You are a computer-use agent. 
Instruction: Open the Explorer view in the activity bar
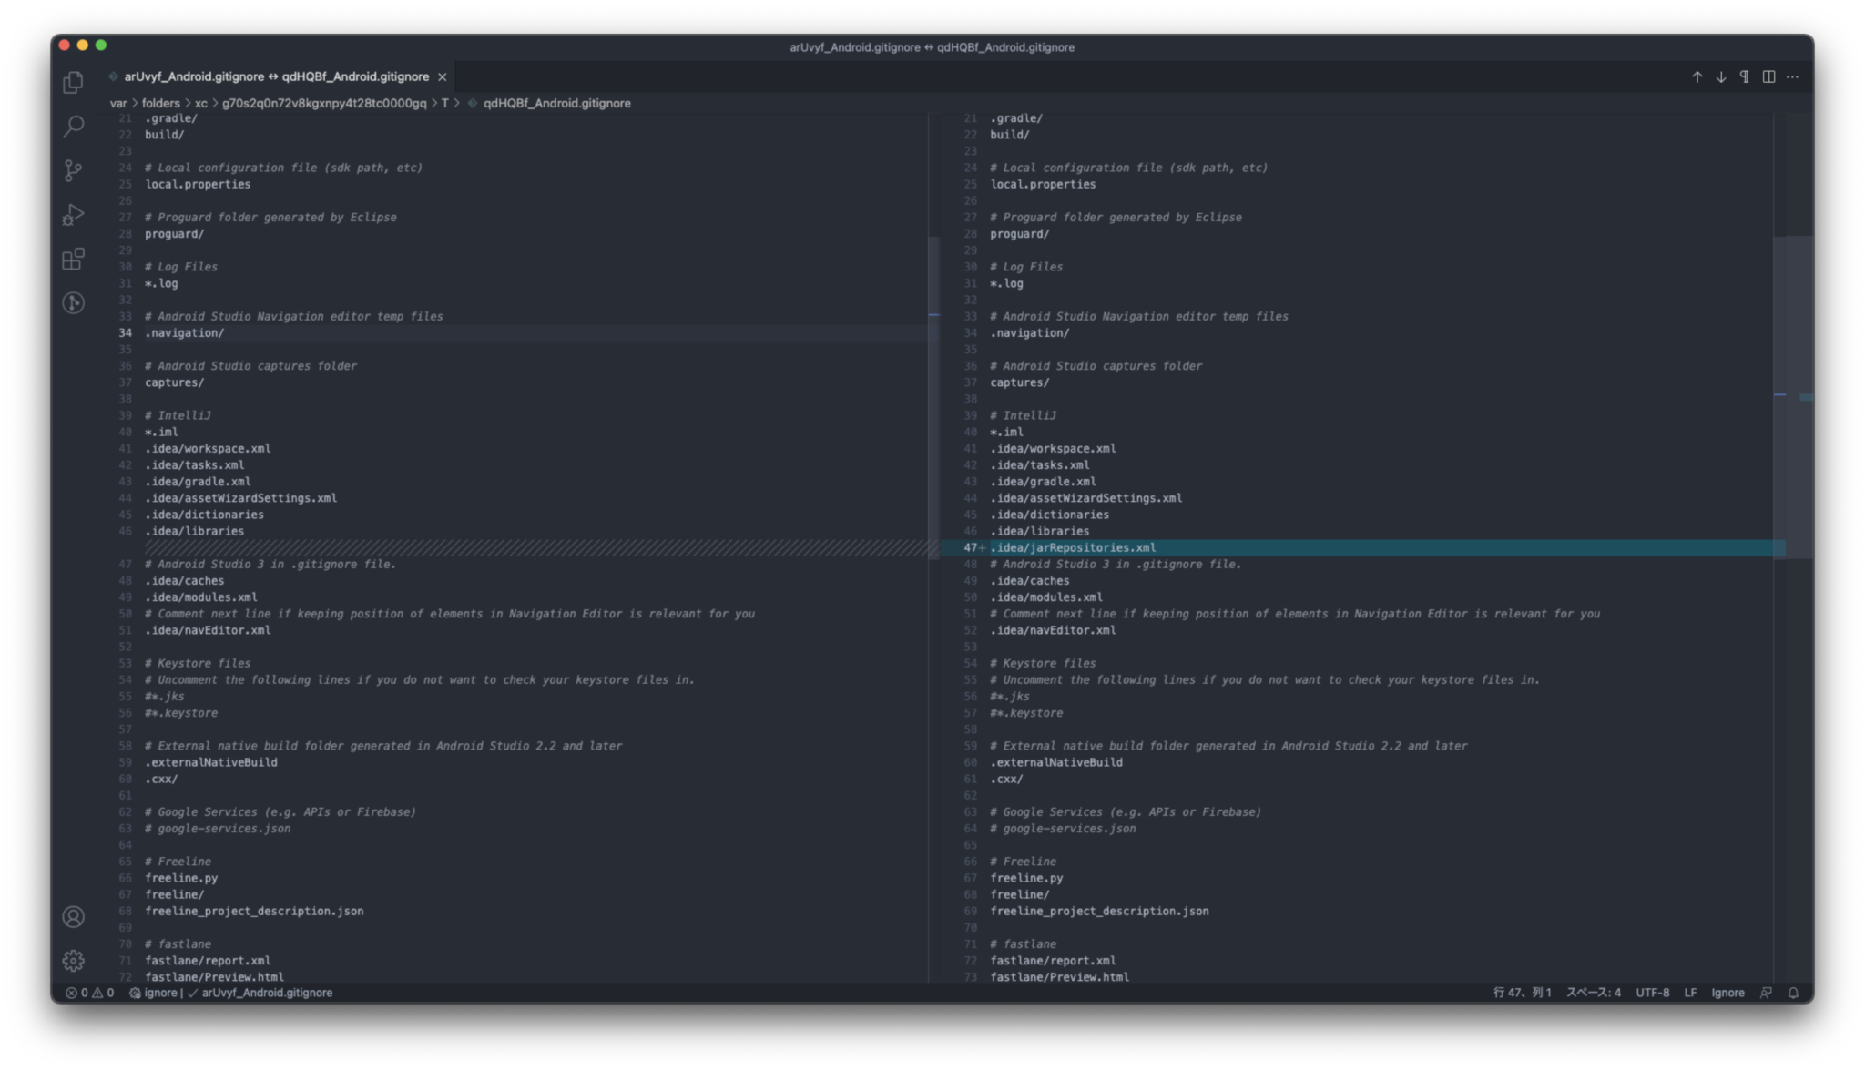[74, 82]
